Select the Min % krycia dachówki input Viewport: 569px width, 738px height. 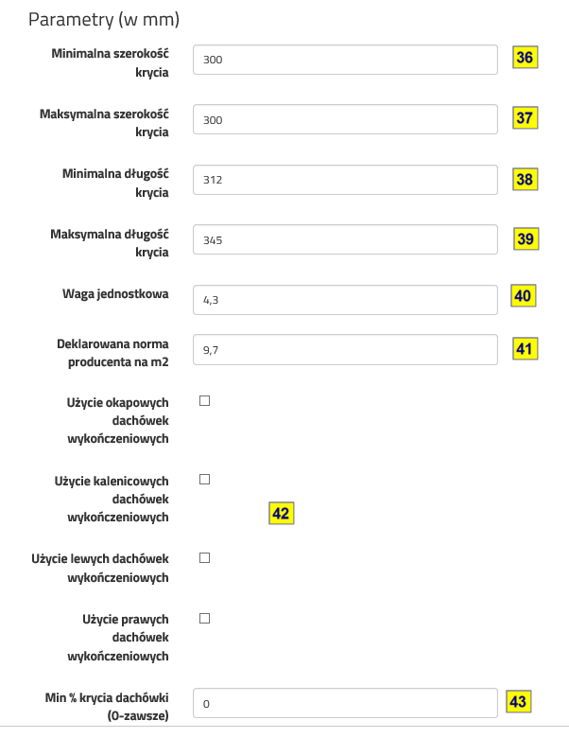(x=344, y=704)
